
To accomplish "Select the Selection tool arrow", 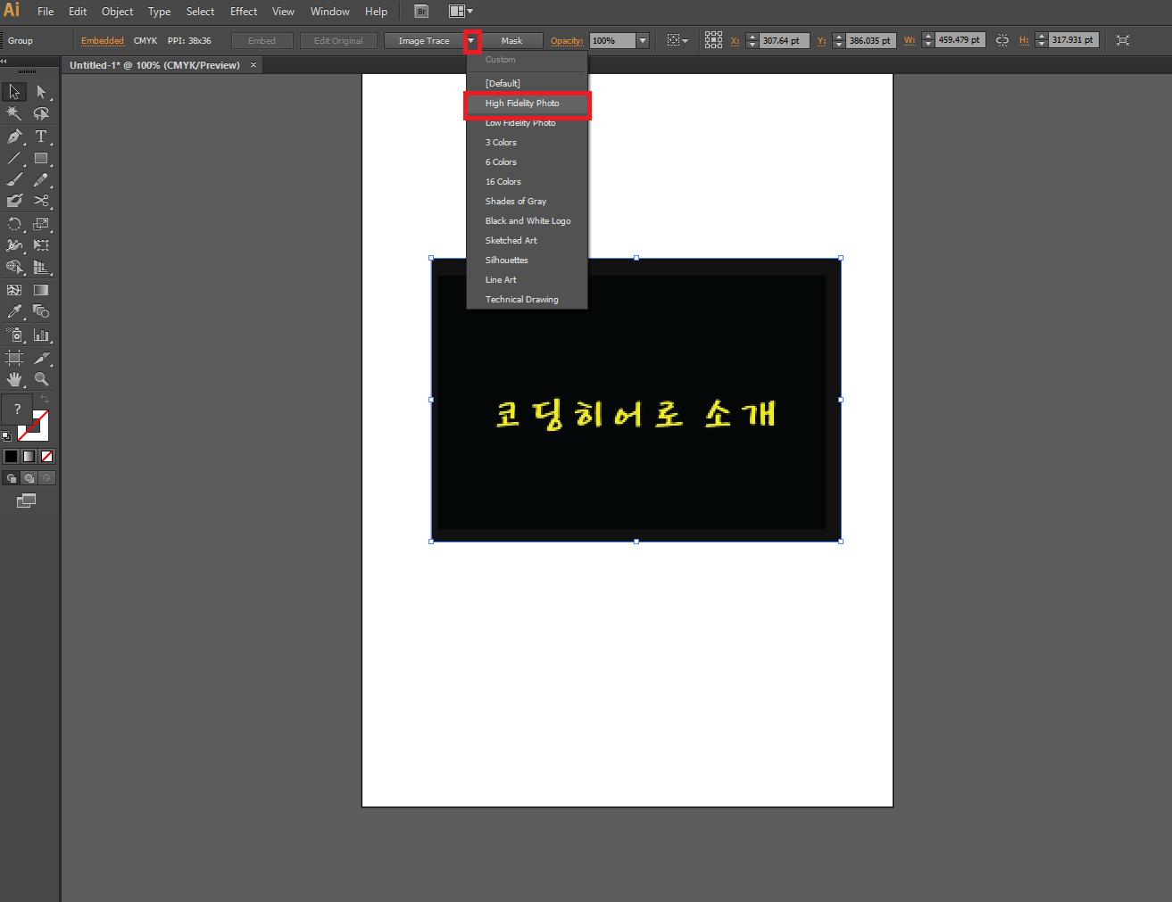I will click(14, 92).
